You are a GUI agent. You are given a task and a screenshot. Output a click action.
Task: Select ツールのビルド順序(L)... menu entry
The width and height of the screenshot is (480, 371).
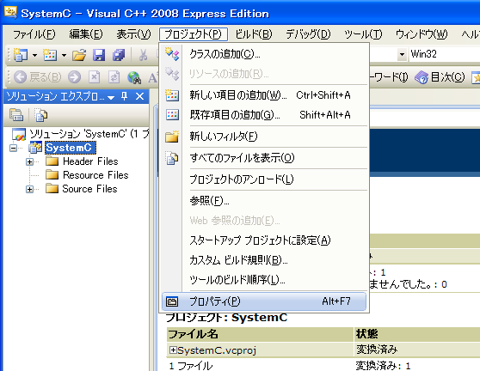point(264,280)
